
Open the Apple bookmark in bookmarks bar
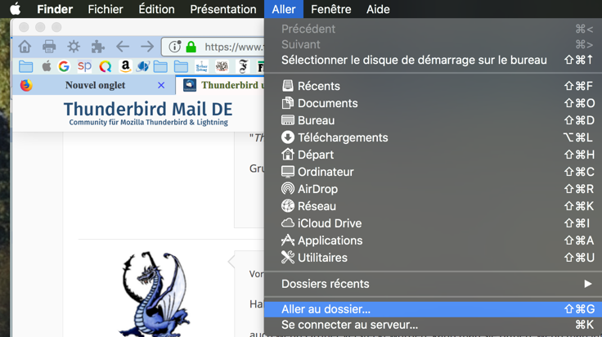pos(47,66)
